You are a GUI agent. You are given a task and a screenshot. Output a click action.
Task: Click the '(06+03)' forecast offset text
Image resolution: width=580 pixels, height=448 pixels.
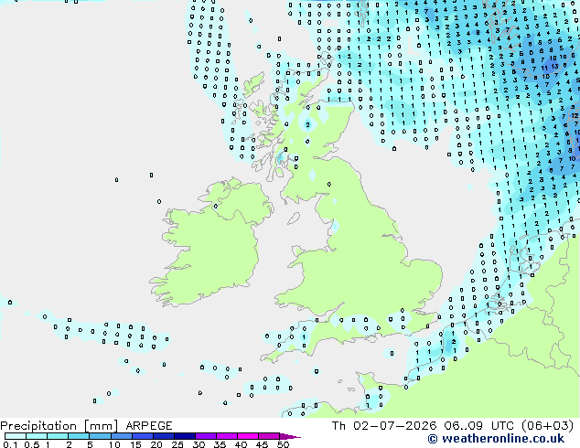click(548, 426)
